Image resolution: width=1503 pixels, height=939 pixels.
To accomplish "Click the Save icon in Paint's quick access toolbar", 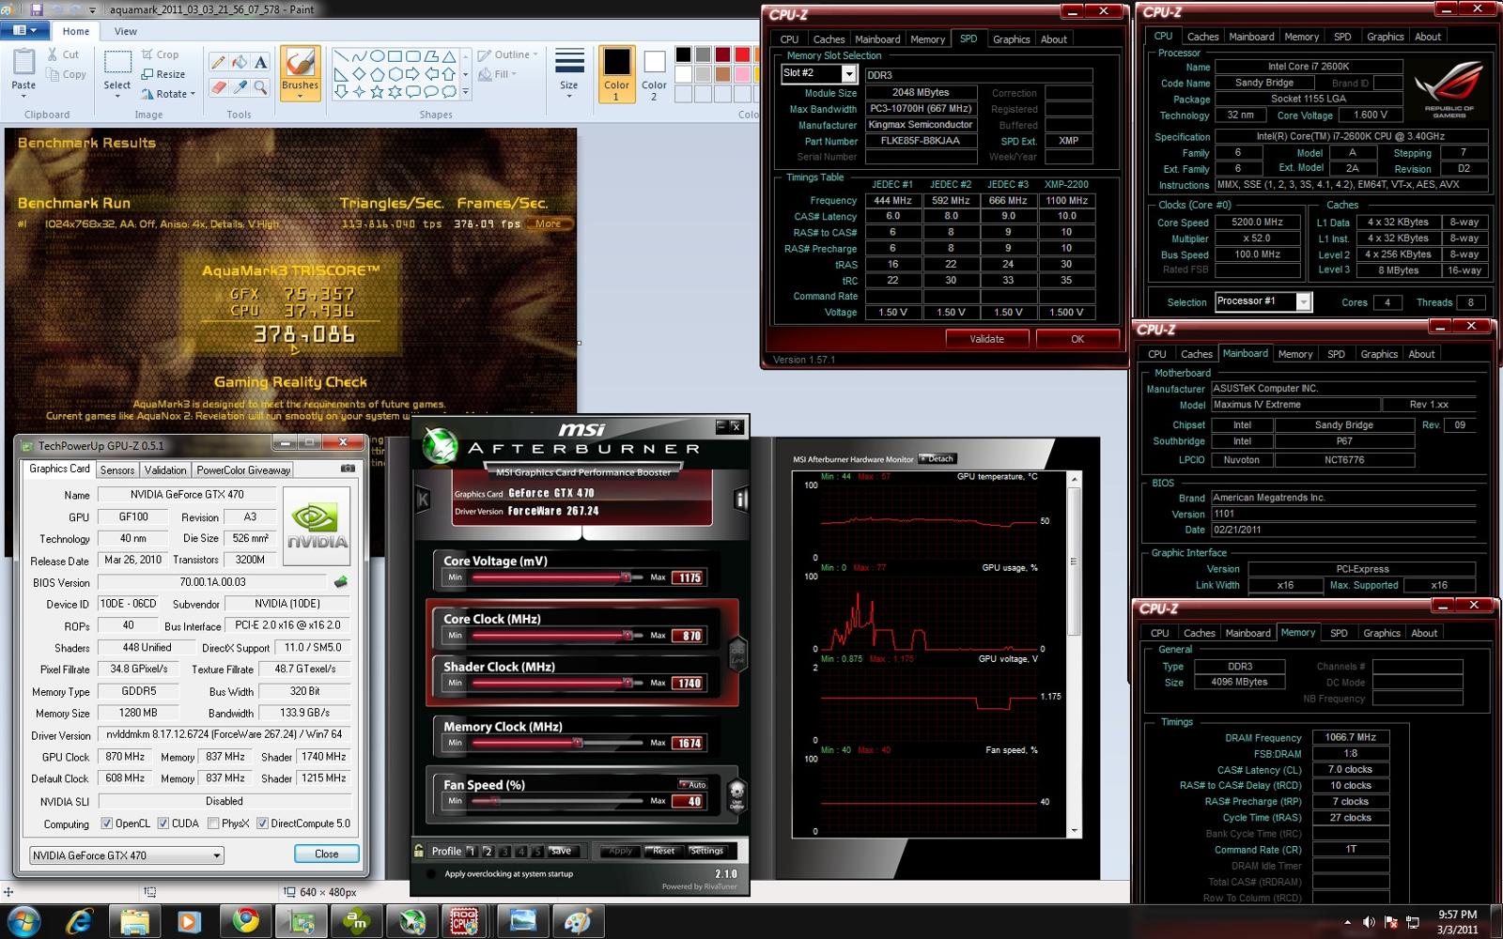I will point(38,9).
